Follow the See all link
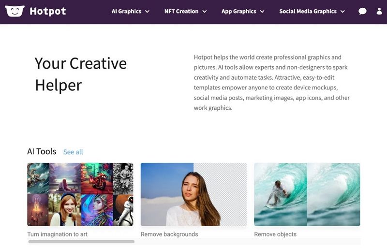 pos(73,152)
